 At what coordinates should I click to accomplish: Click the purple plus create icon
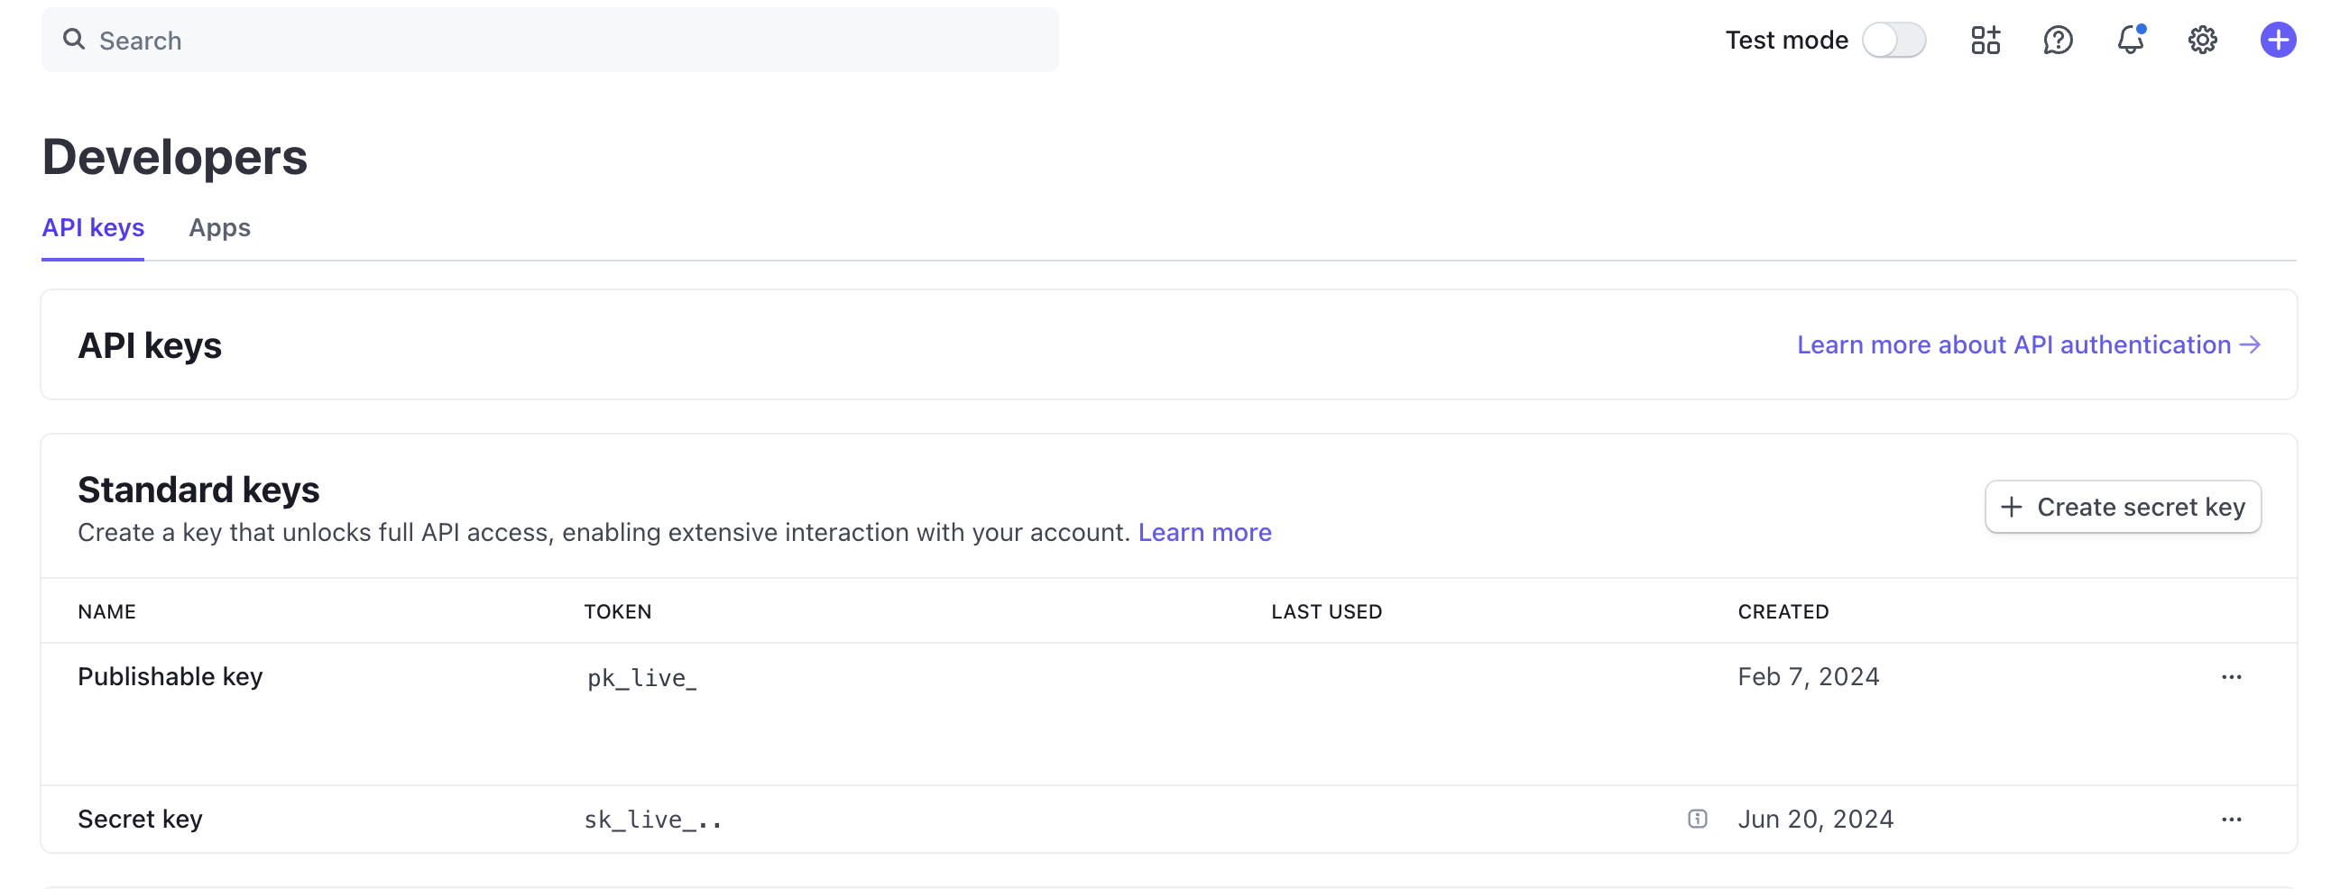click(2278, 40)
